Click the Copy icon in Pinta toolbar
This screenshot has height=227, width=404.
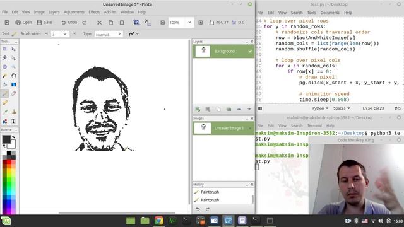[x=111, y=23]
